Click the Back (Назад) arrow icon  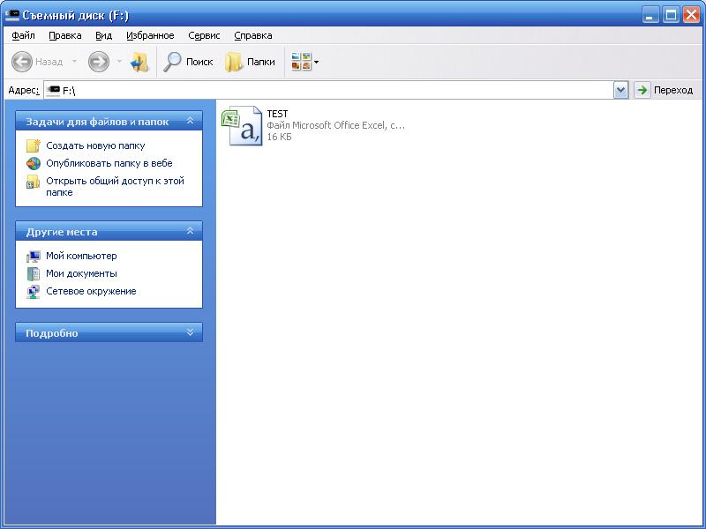(x=22, y=62)
